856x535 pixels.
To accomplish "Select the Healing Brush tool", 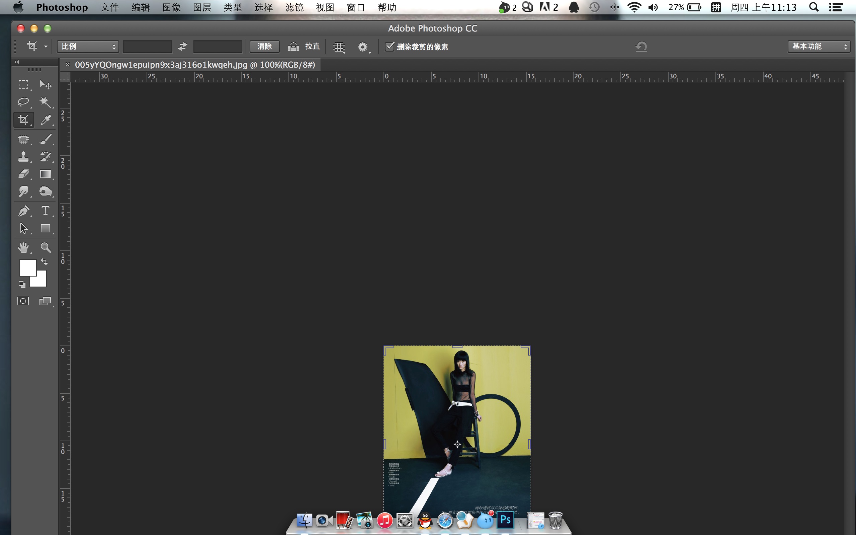I will tap(23, 139).
